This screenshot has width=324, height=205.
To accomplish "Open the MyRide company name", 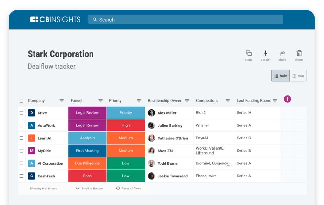I will [44, 151].
